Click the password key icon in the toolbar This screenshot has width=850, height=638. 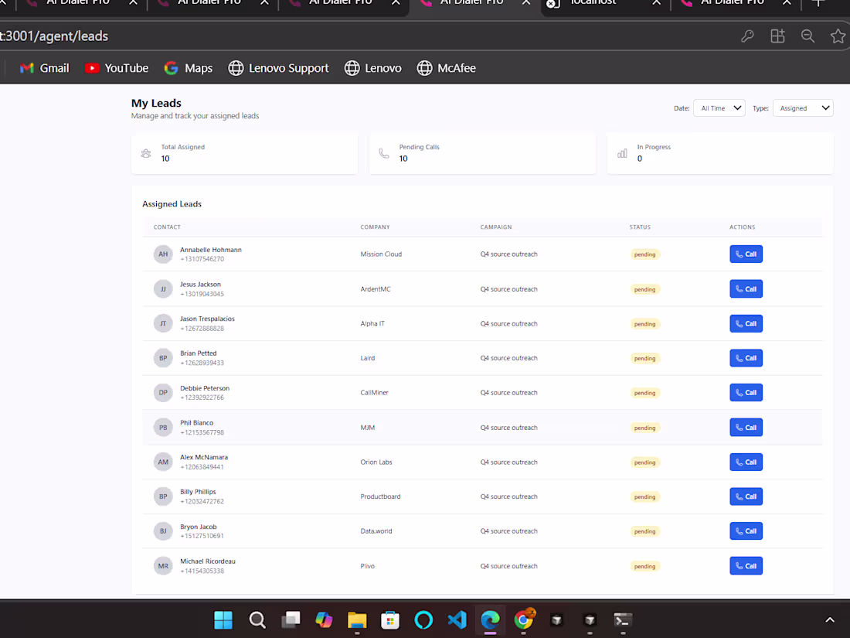click(747, 36)
